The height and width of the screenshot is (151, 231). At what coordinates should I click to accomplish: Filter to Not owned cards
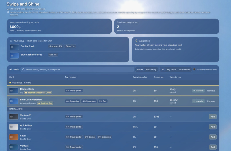click(x=185, y=69)
